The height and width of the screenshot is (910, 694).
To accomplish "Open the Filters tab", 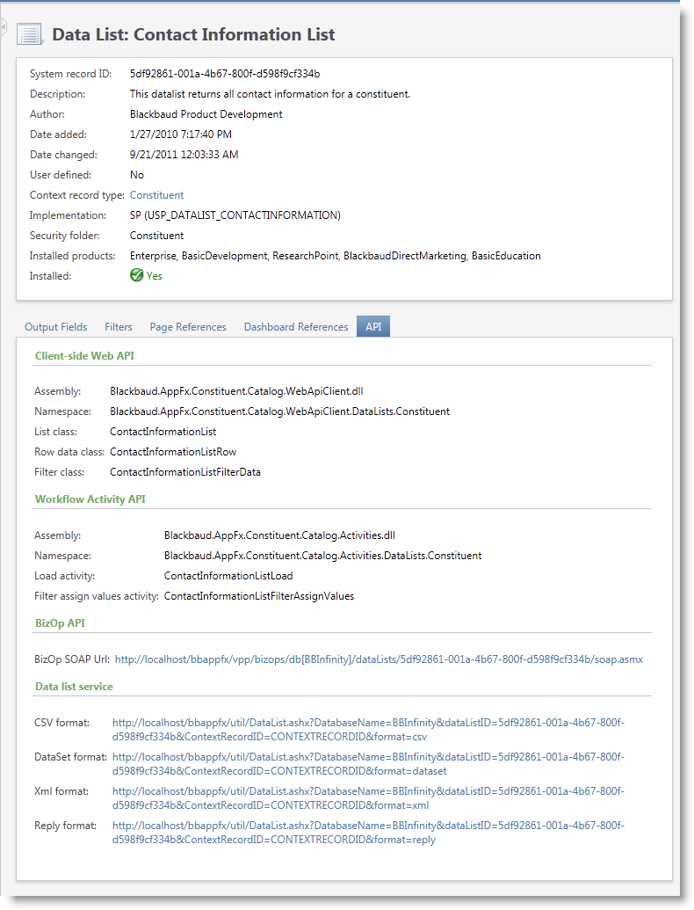I will [x=119, y=327].
